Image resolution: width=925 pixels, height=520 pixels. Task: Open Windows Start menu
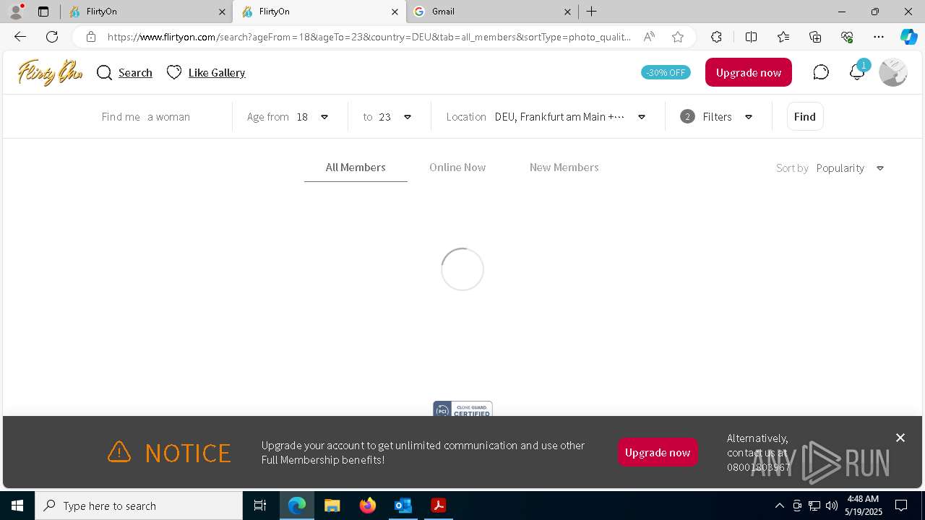click(17, 506)
